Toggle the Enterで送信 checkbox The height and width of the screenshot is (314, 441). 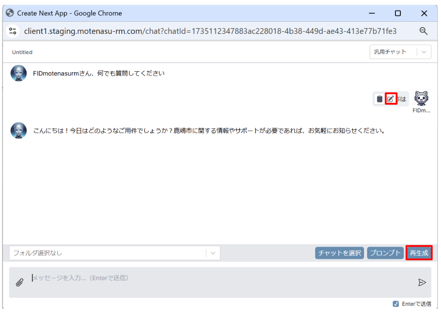point(396,304)
